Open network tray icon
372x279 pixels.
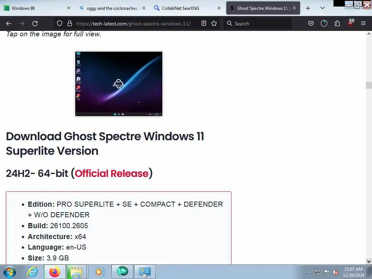coord(318,272)
